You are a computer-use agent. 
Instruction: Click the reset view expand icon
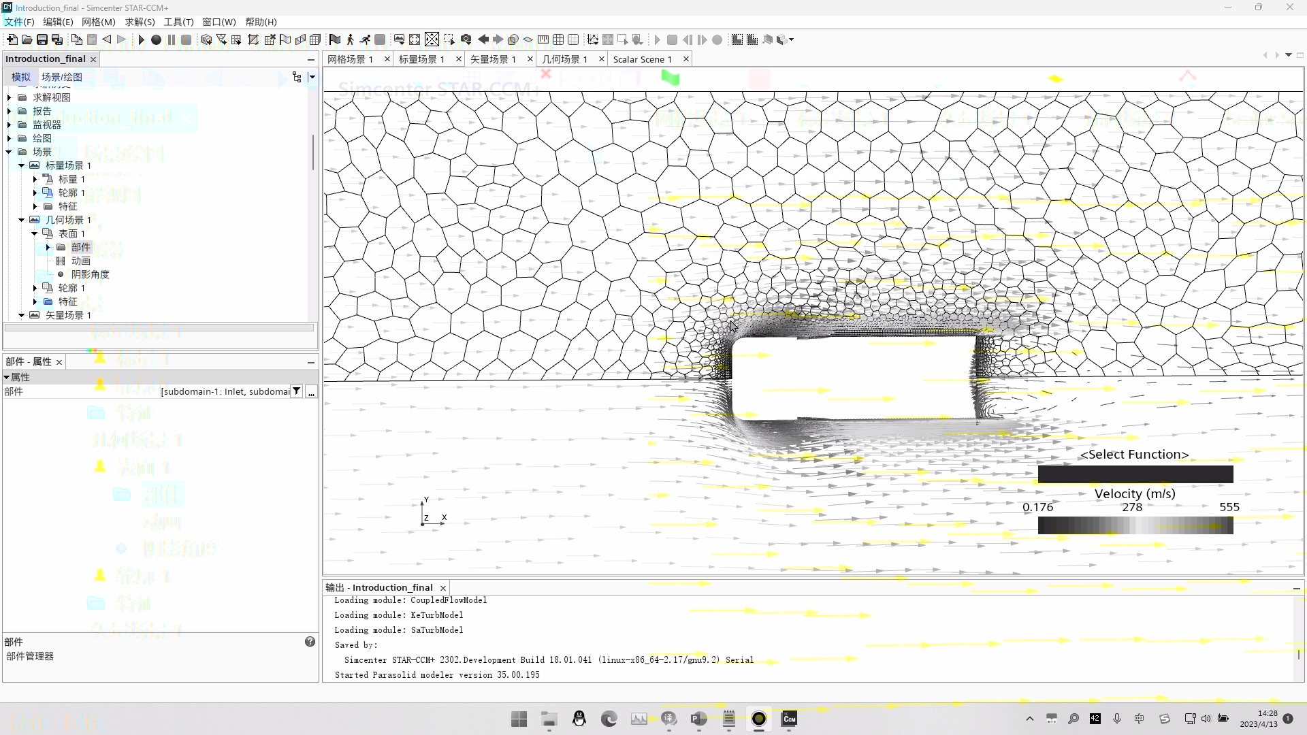click(x=415, y=39)
